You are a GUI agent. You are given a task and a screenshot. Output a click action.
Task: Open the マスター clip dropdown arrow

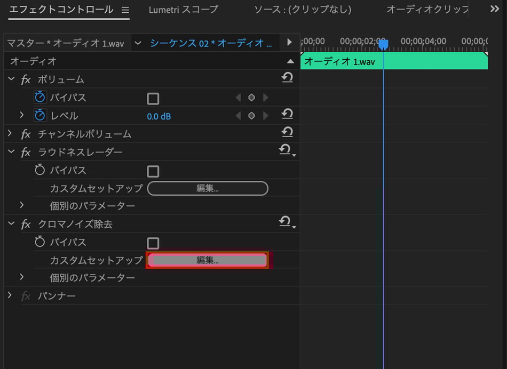coord(138,43)
